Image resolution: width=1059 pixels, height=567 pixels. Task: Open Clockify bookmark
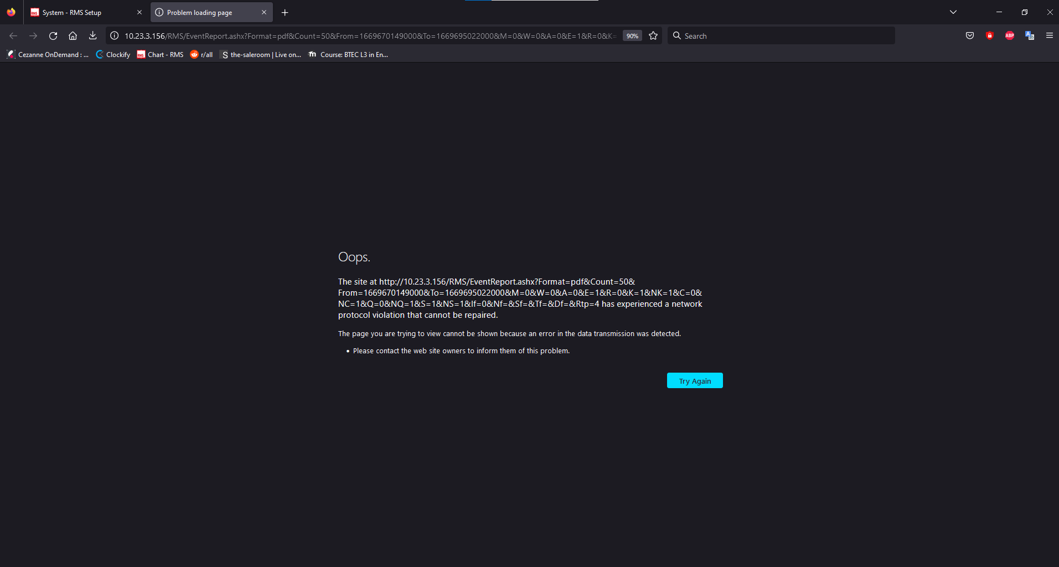113,54
